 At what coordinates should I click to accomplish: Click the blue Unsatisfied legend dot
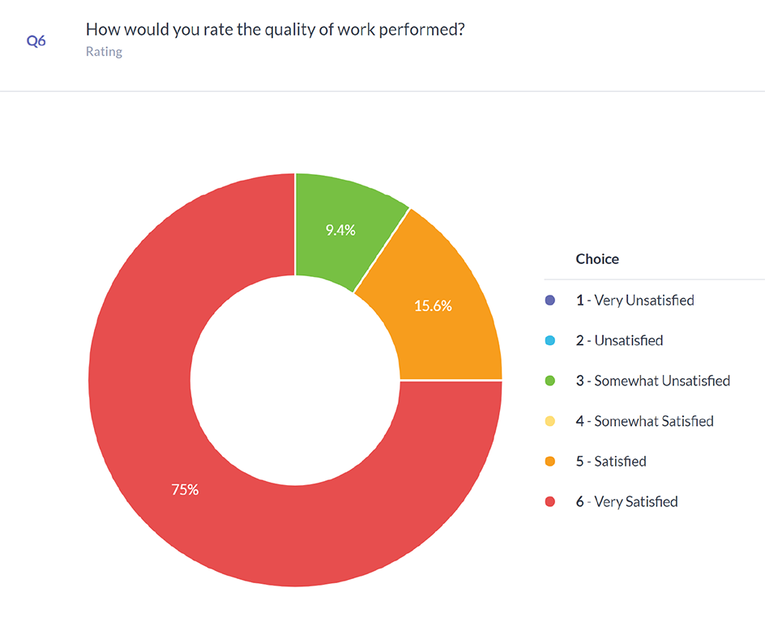pyautogui.click(x=551, y=341)
